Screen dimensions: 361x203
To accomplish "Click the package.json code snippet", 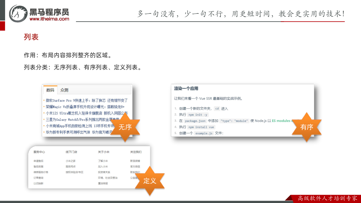I will point(195,121).
